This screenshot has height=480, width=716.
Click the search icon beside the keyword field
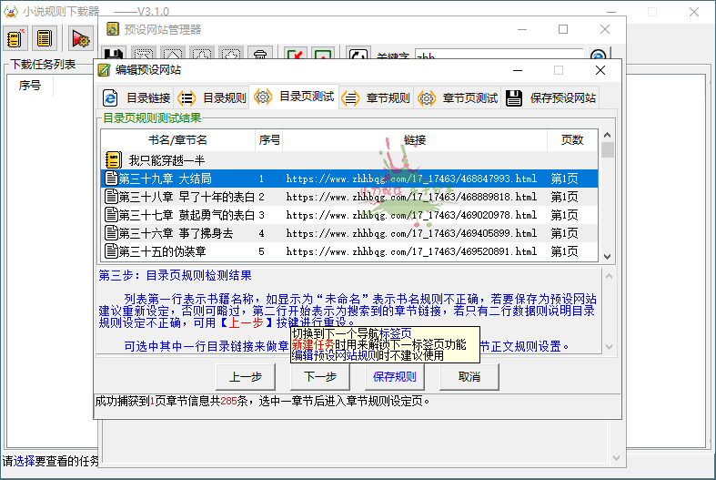[598, 56]
